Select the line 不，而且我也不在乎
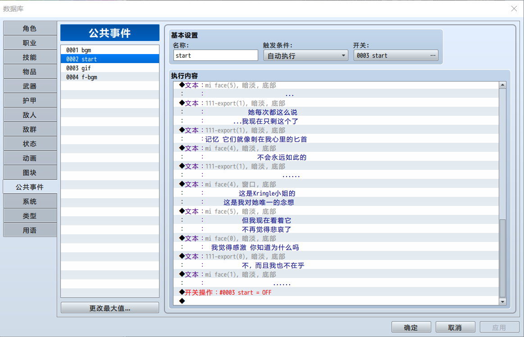 336,266
